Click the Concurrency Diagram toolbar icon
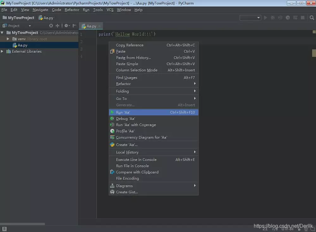This screenshot has width=316, height=232. tap(295, 18)
